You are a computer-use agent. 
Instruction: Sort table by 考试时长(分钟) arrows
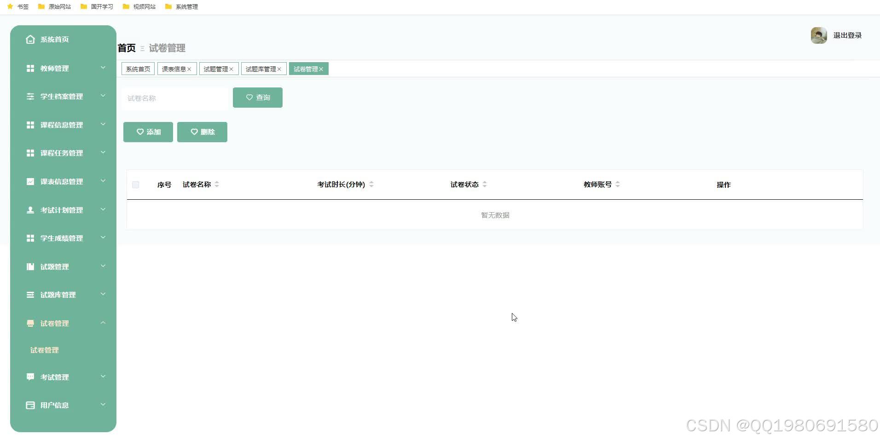click(371, 185)
